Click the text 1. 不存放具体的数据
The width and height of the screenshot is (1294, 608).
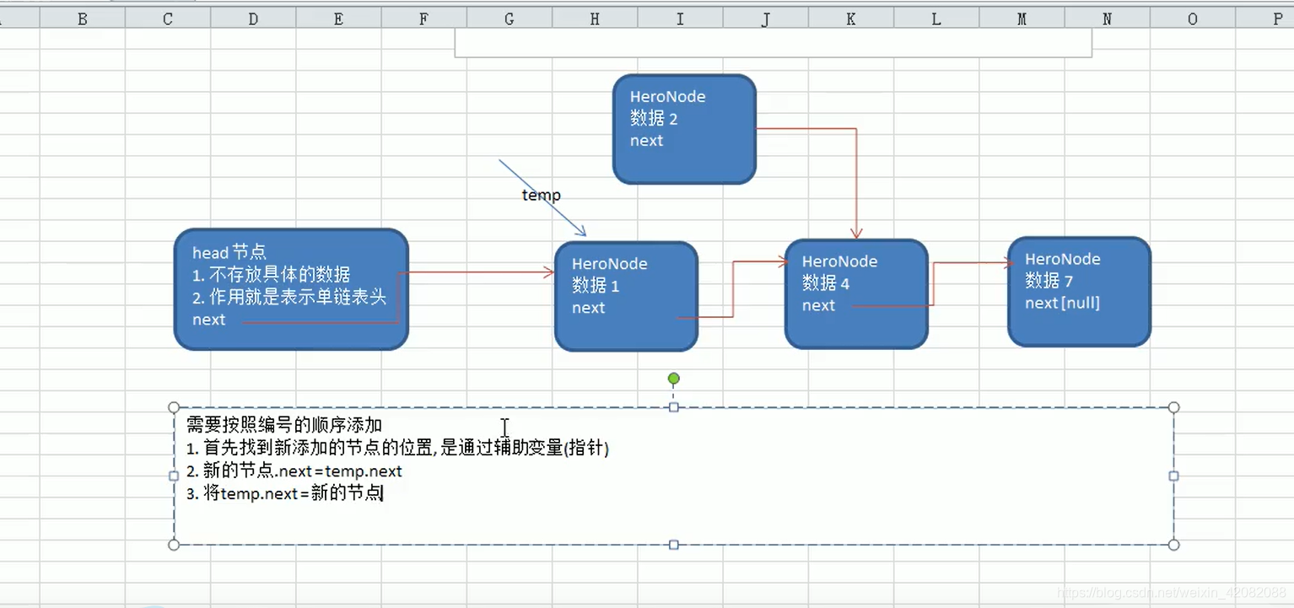271,274
